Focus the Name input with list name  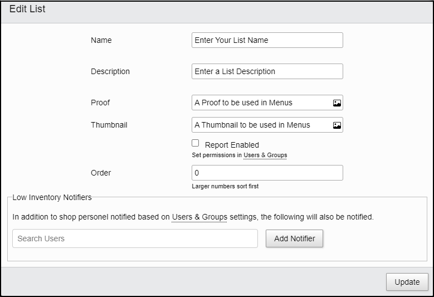coord(267,40)
